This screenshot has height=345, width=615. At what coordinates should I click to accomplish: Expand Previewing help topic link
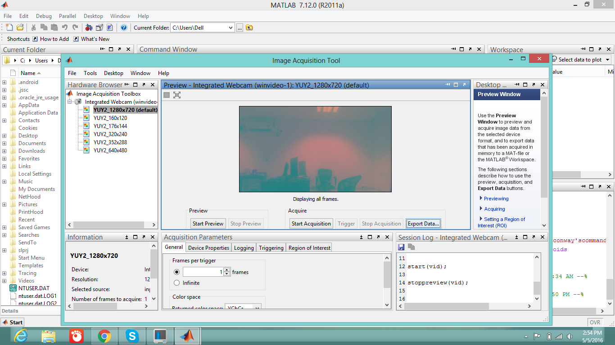[x=496, y=199]
